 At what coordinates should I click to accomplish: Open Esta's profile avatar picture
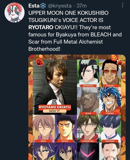click(x=15, y=12)
